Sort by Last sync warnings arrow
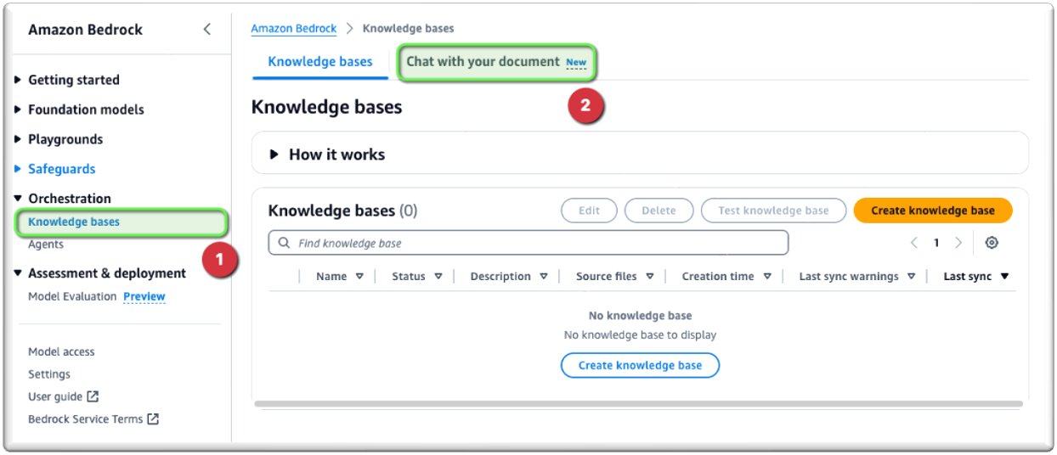Viewport: 1057px width, 455px height. [912, 277]
